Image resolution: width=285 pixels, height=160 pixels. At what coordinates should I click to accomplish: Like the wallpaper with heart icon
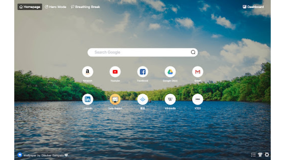click(x=66, y=155)
